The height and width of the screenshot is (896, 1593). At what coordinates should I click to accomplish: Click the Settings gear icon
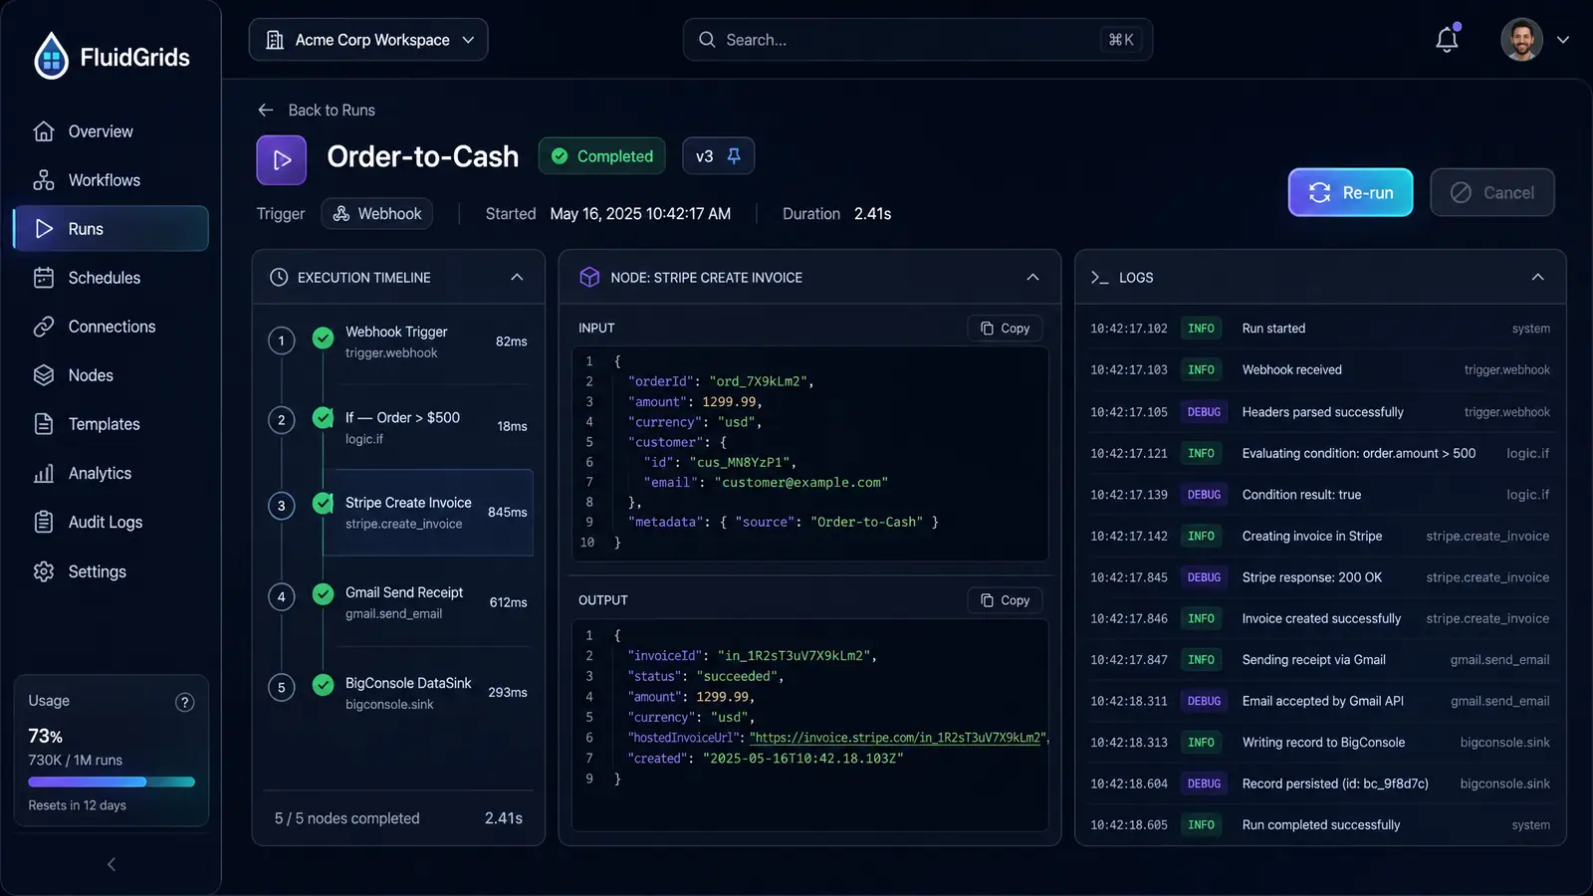44,571
